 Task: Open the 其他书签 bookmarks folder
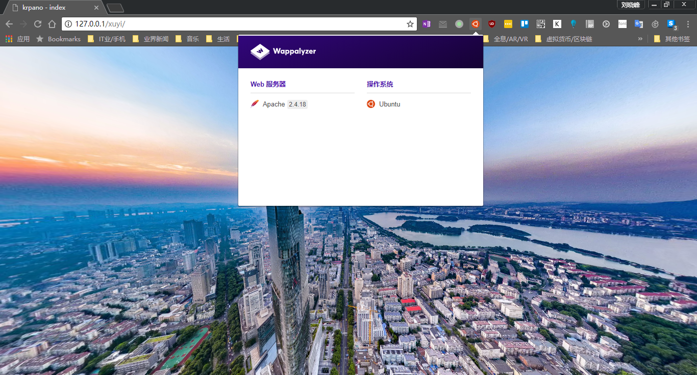coord(672,39)
